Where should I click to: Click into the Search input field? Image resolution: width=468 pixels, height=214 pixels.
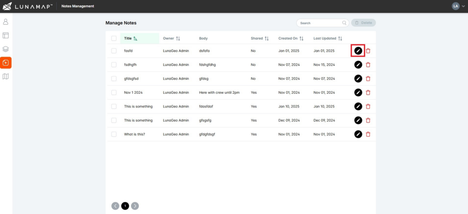tap(320, 23)
